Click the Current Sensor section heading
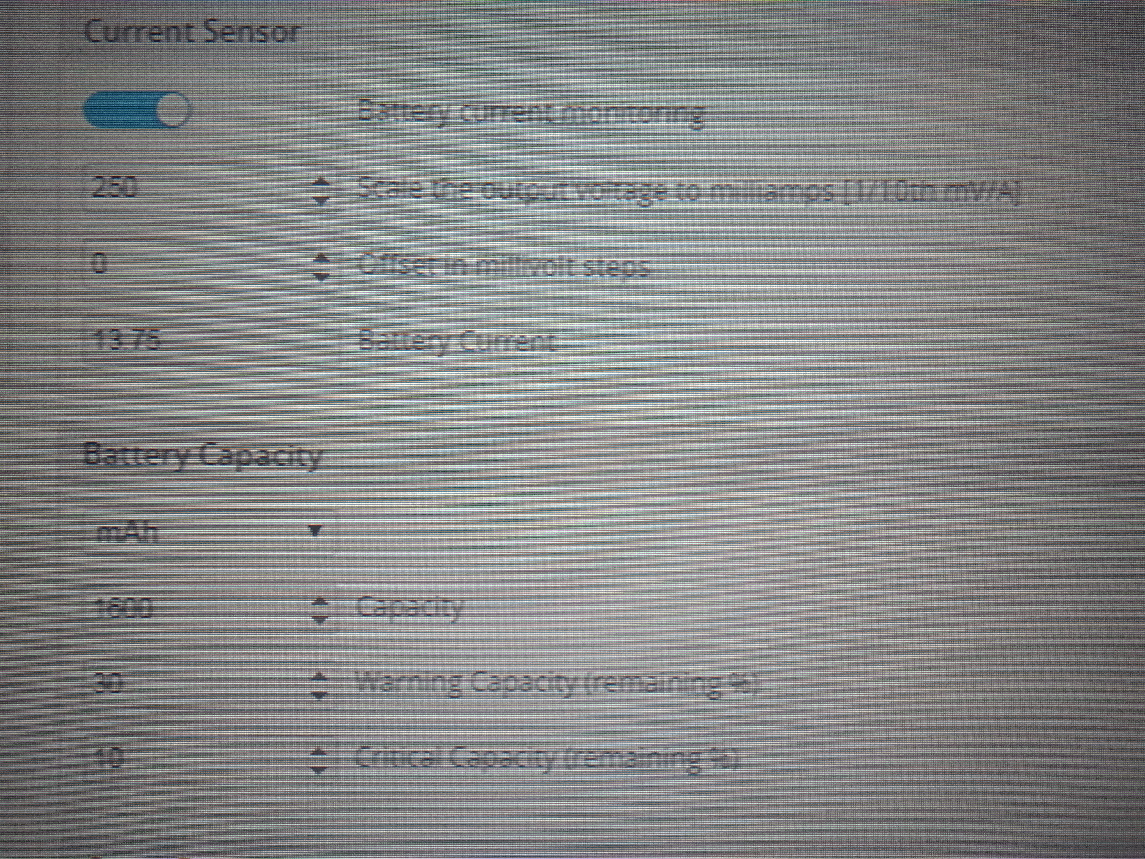This screenshot has height=859, width=1145. pyautogui.click(x=192, y=32)
